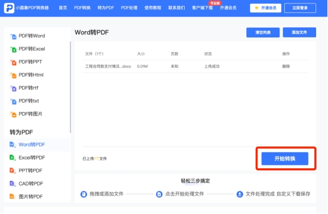This screenshot has height=214, width=328.
Task: Click the 大小 column header
Action: [x=141, y=54]
